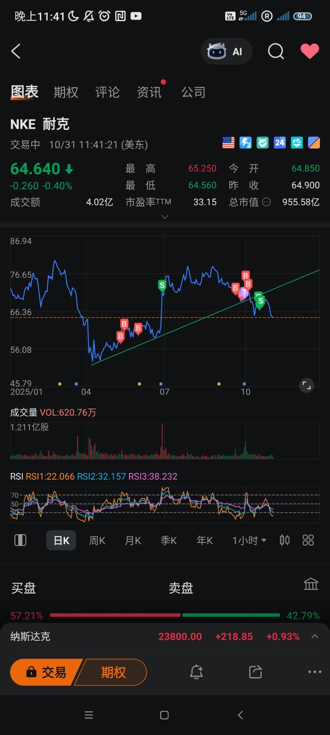Toggle the chart side panel icon

pos(20,540)
